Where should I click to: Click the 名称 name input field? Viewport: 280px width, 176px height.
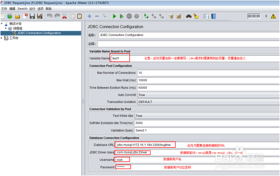pyautogui.click(x=189, y=35)
